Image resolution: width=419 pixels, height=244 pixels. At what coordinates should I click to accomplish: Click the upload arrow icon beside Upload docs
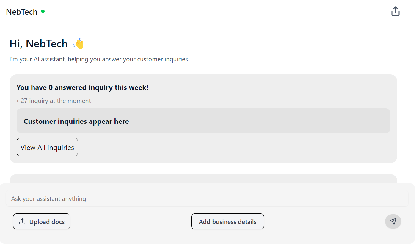(x=22, y=221)
